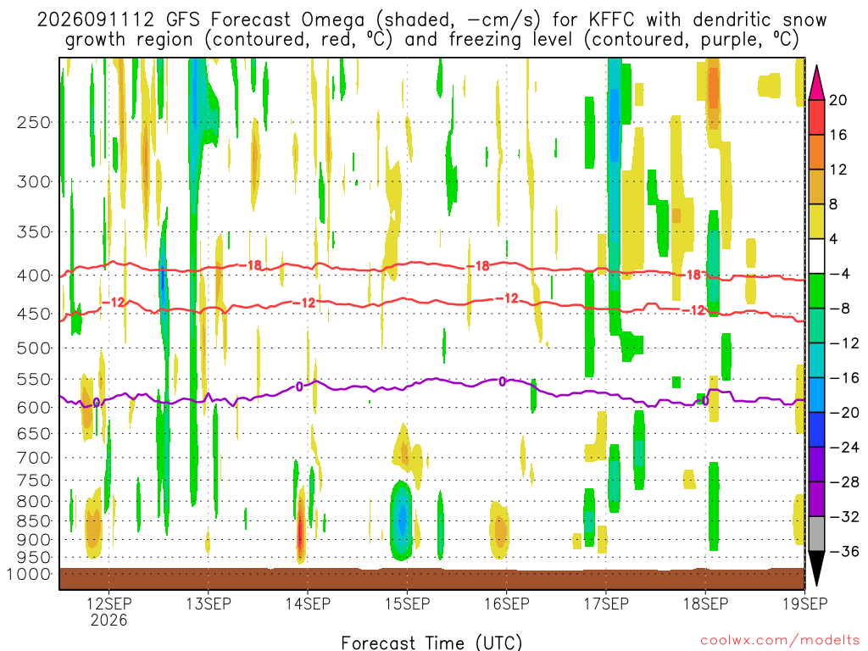Click the Forecast Time (UTC) axis title

coord(431,643)
